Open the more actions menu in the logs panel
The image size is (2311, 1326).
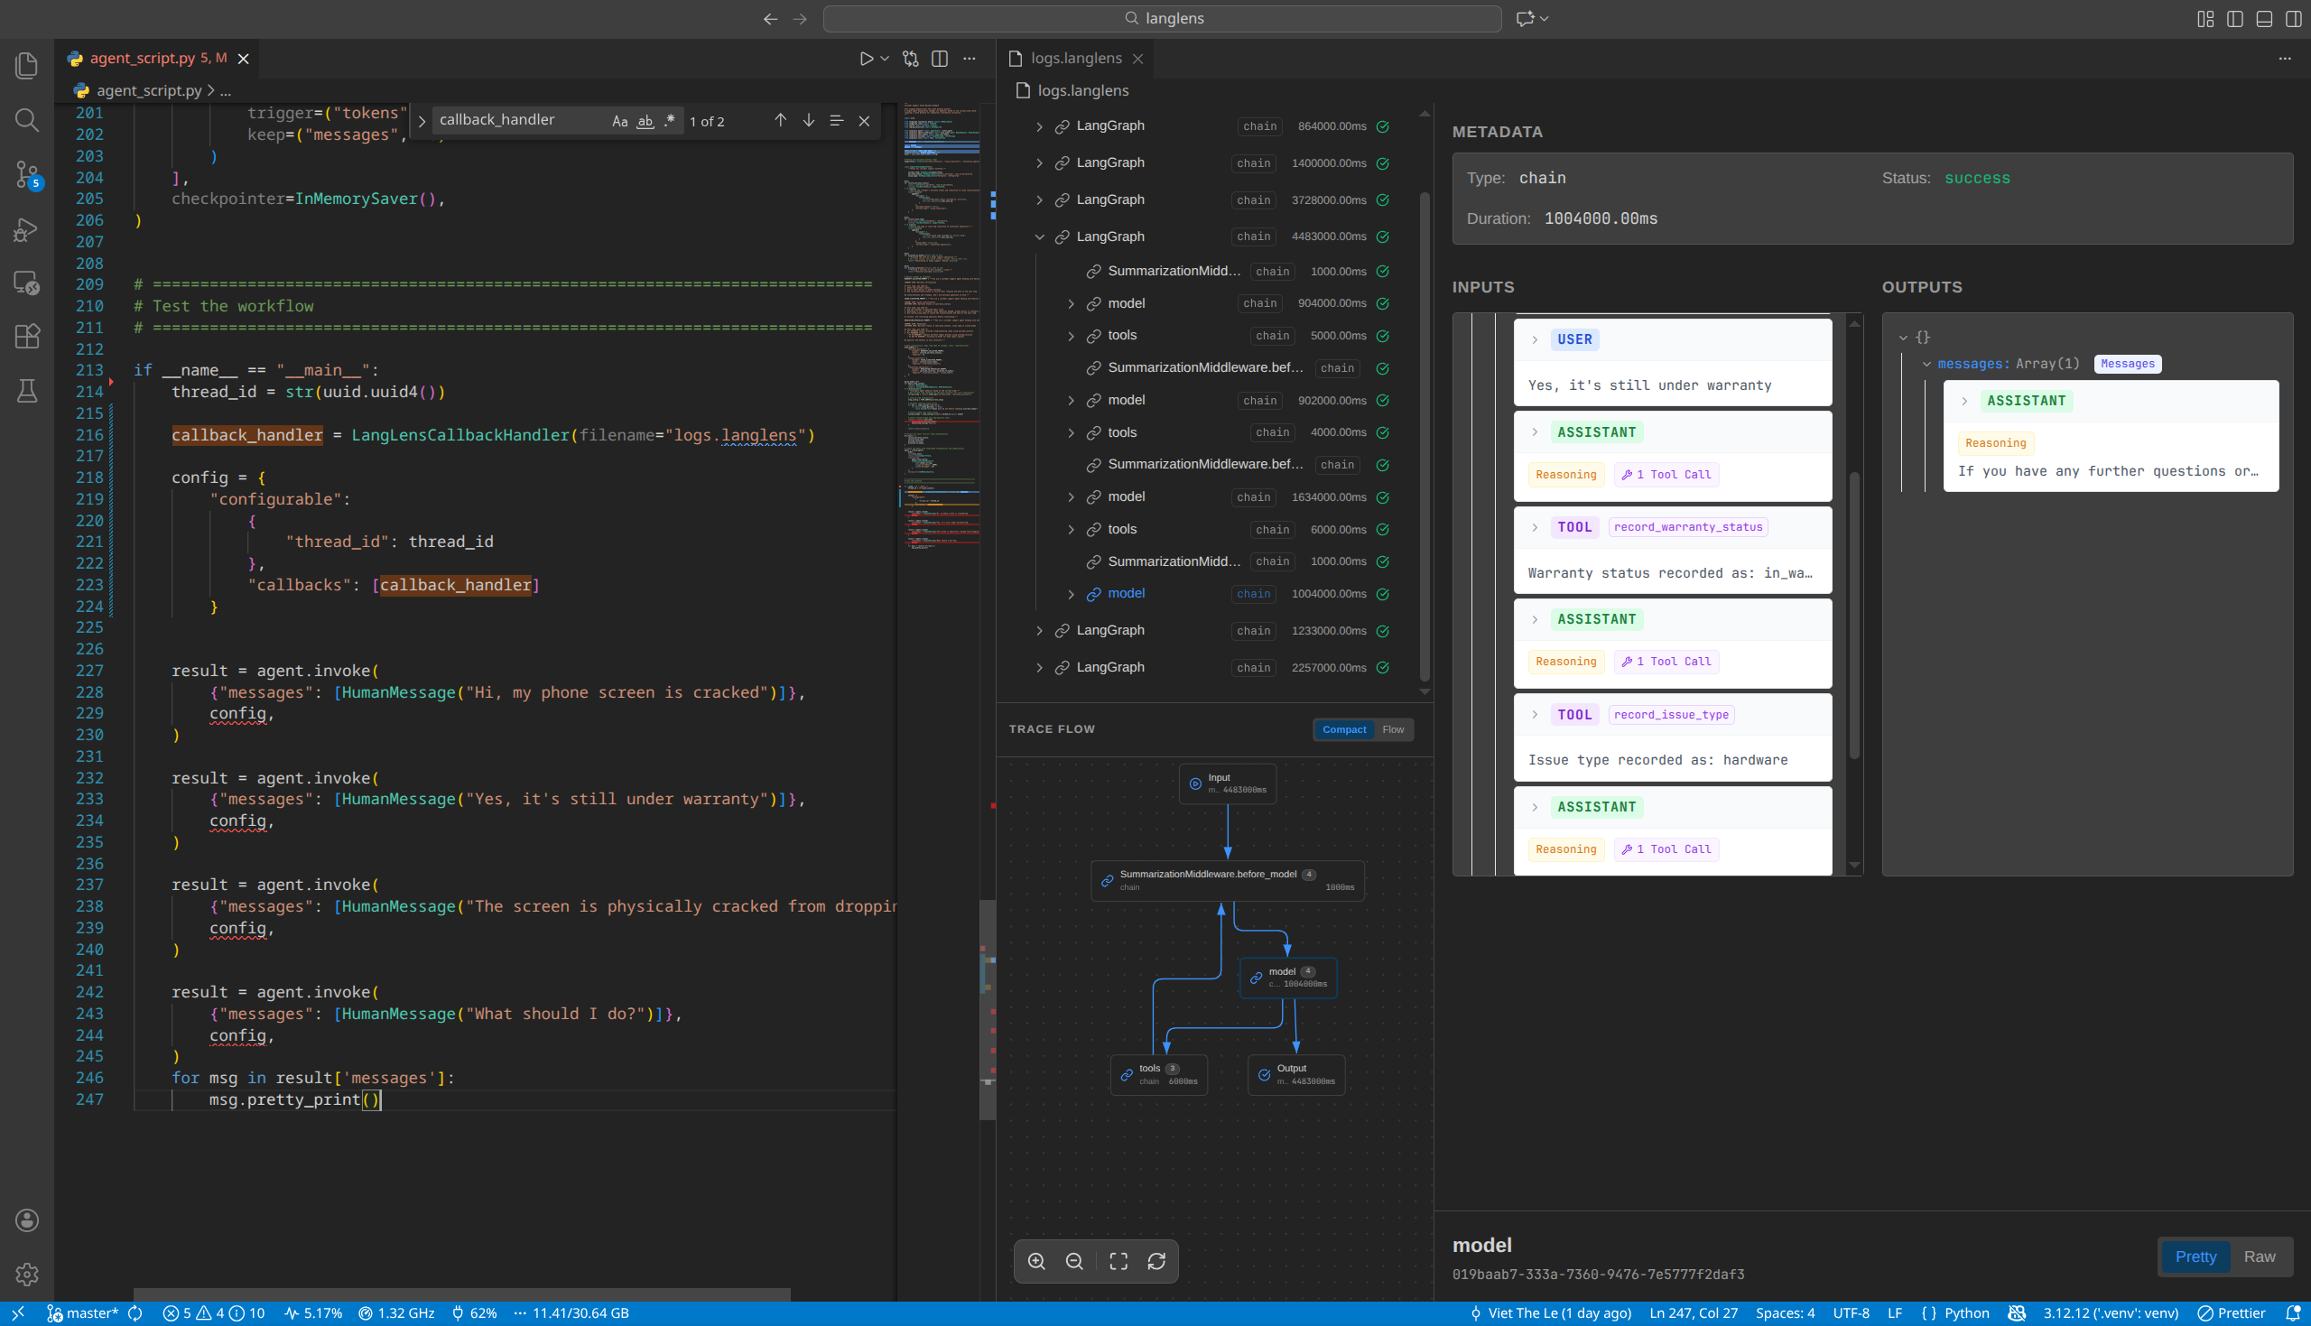(2286, 58)
